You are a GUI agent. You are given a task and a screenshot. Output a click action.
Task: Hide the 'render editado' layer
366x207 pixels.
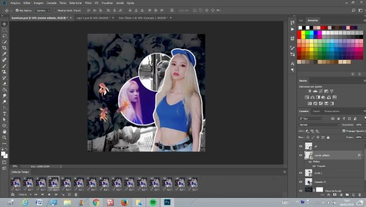(x=300, y=155)
